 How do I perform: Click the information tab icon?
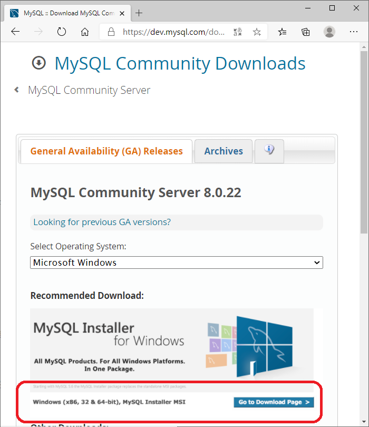point(269,151)
